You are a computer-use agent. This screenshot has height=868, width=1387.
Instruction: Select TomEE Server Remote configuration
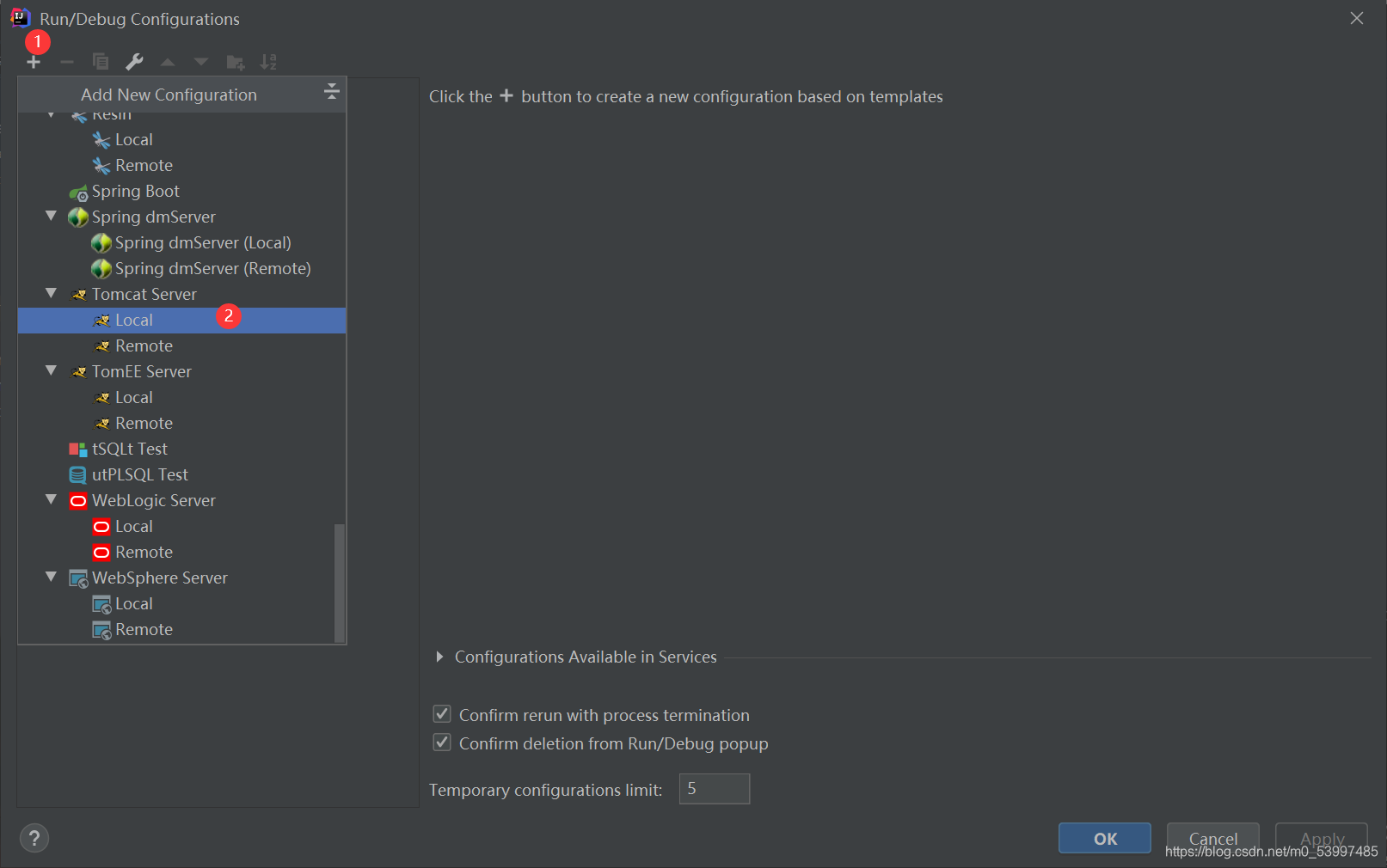point(182,424)
